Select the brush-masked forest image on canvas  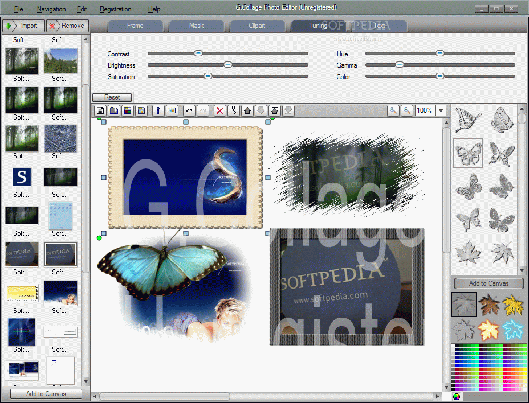point(348,174)
